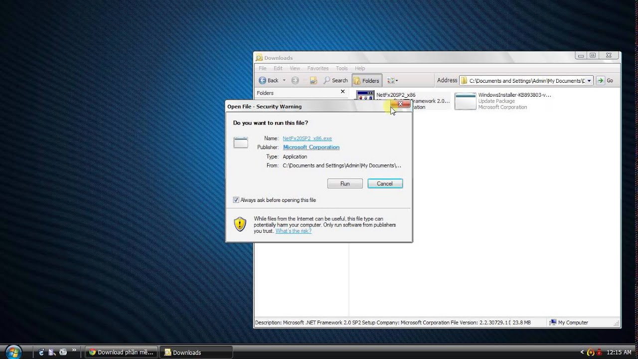This screenshot has width=638, height=359.
Task: Click the Forward arrow in Explorer toolbar
Action: [x=295, y=80]
